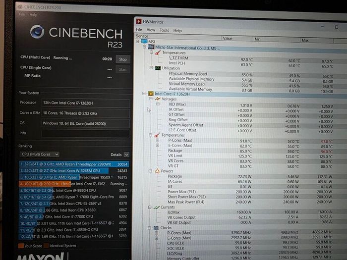Image resolution: width=347 pixels, height=260 pixels.
Task: Click the Intel Core i7 13620H chip icon
Action: pos(151,94)
